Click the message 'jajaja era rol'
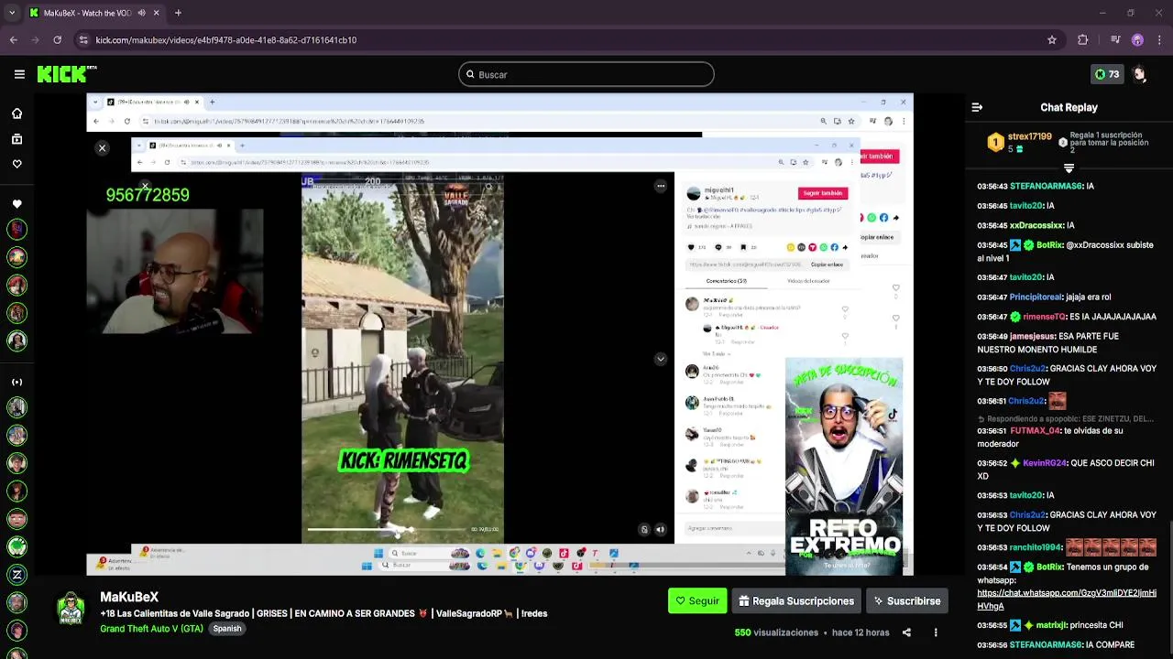This screenshot has height=659, width=1173. [1089, 297]
